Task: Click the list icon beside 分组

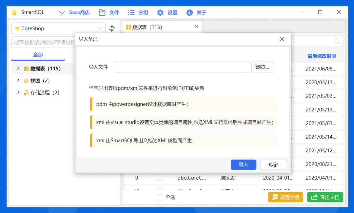Action: pos(131,12)
